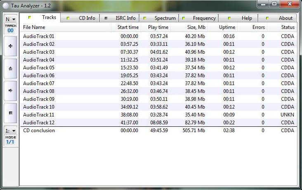Click the Tau Analyzer title bar icon
This screenshot has width=302, height=190.
[x=5, y=4]
